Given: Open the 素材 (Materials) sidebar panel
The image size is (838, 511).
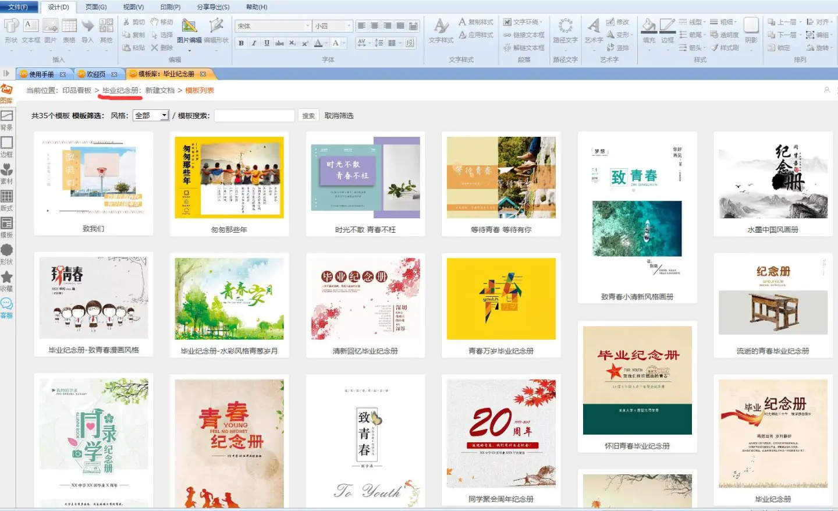Looking at the screenshot, I should pos(6,172).
